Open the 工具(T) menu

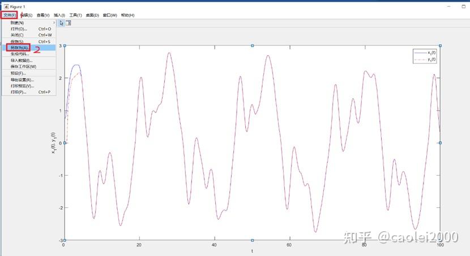click(75, 15)
